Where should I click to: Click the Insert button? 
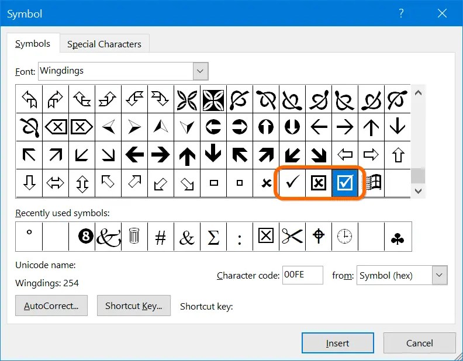click(x=337, y=343)
